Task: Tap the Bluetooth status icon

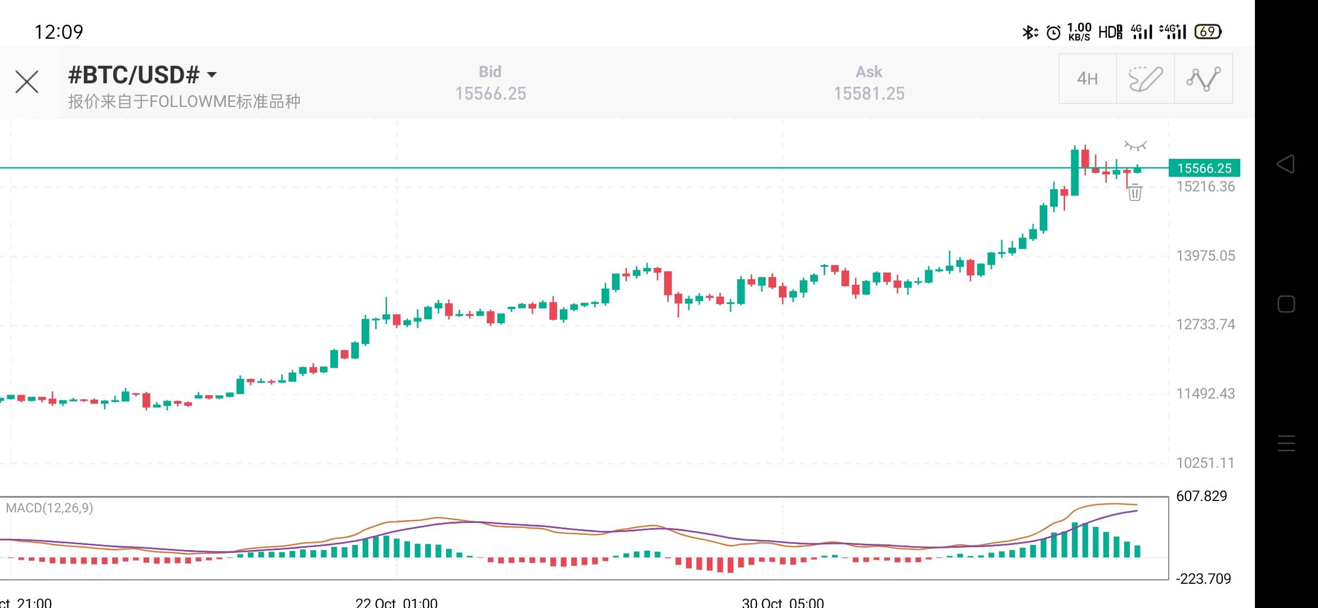Action: pos(1028,32)
